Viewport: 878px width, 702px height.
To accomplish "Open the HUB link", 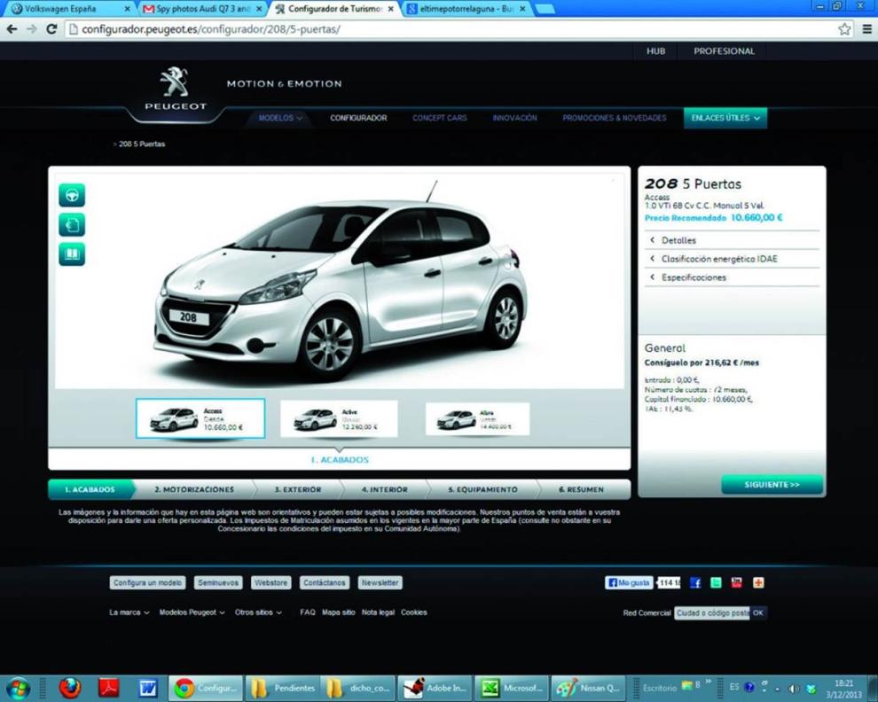I will point(655,51).
